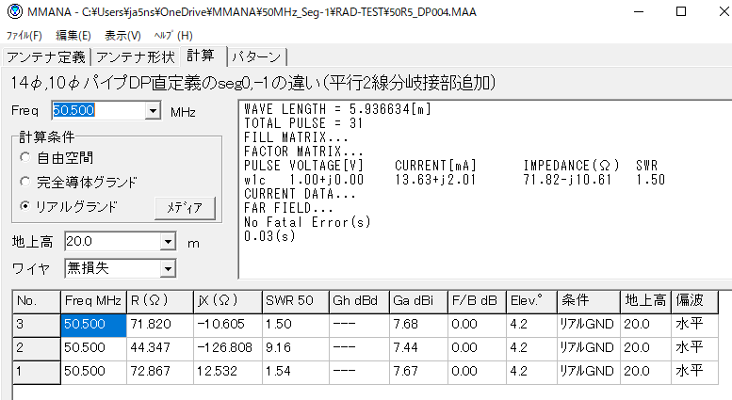Select 自由空間 free space radio button

(26, 157)
